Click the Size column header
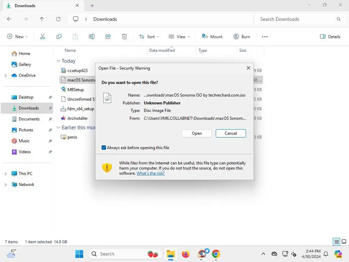The width and height of the screenshot is (349, 262). pyautogui.click(x=243, y=50)
